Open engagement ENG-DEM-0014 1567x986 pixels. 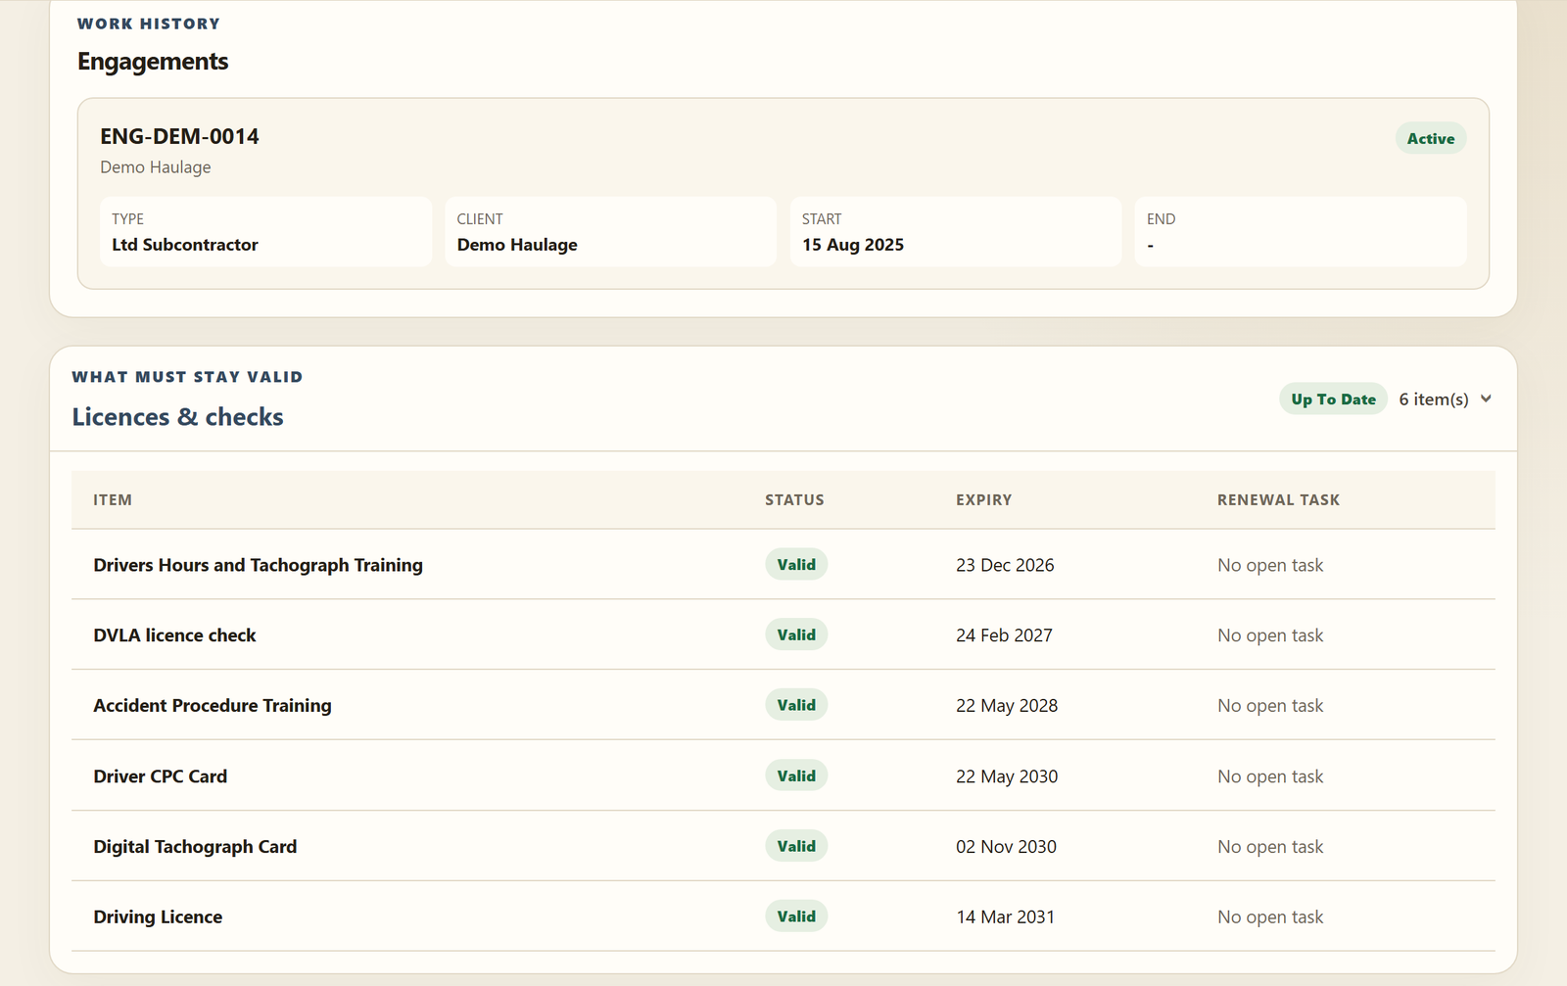(179, 136)
